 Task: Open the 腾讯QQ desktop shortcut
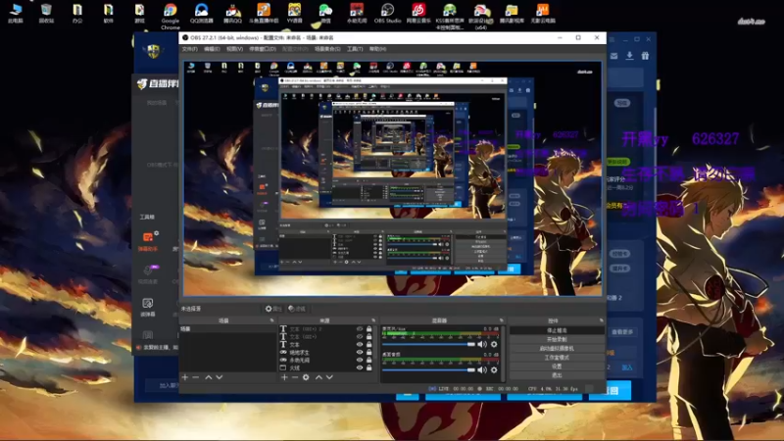pyautogui.click(x=232, y=14)
